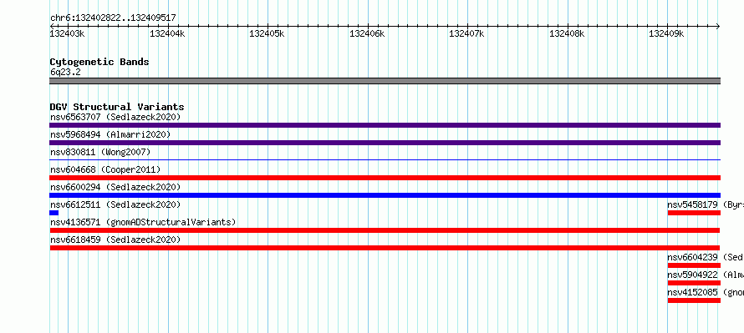Click the 132409k ruler tick label
The image size is (744, 333).
(666, 33)
